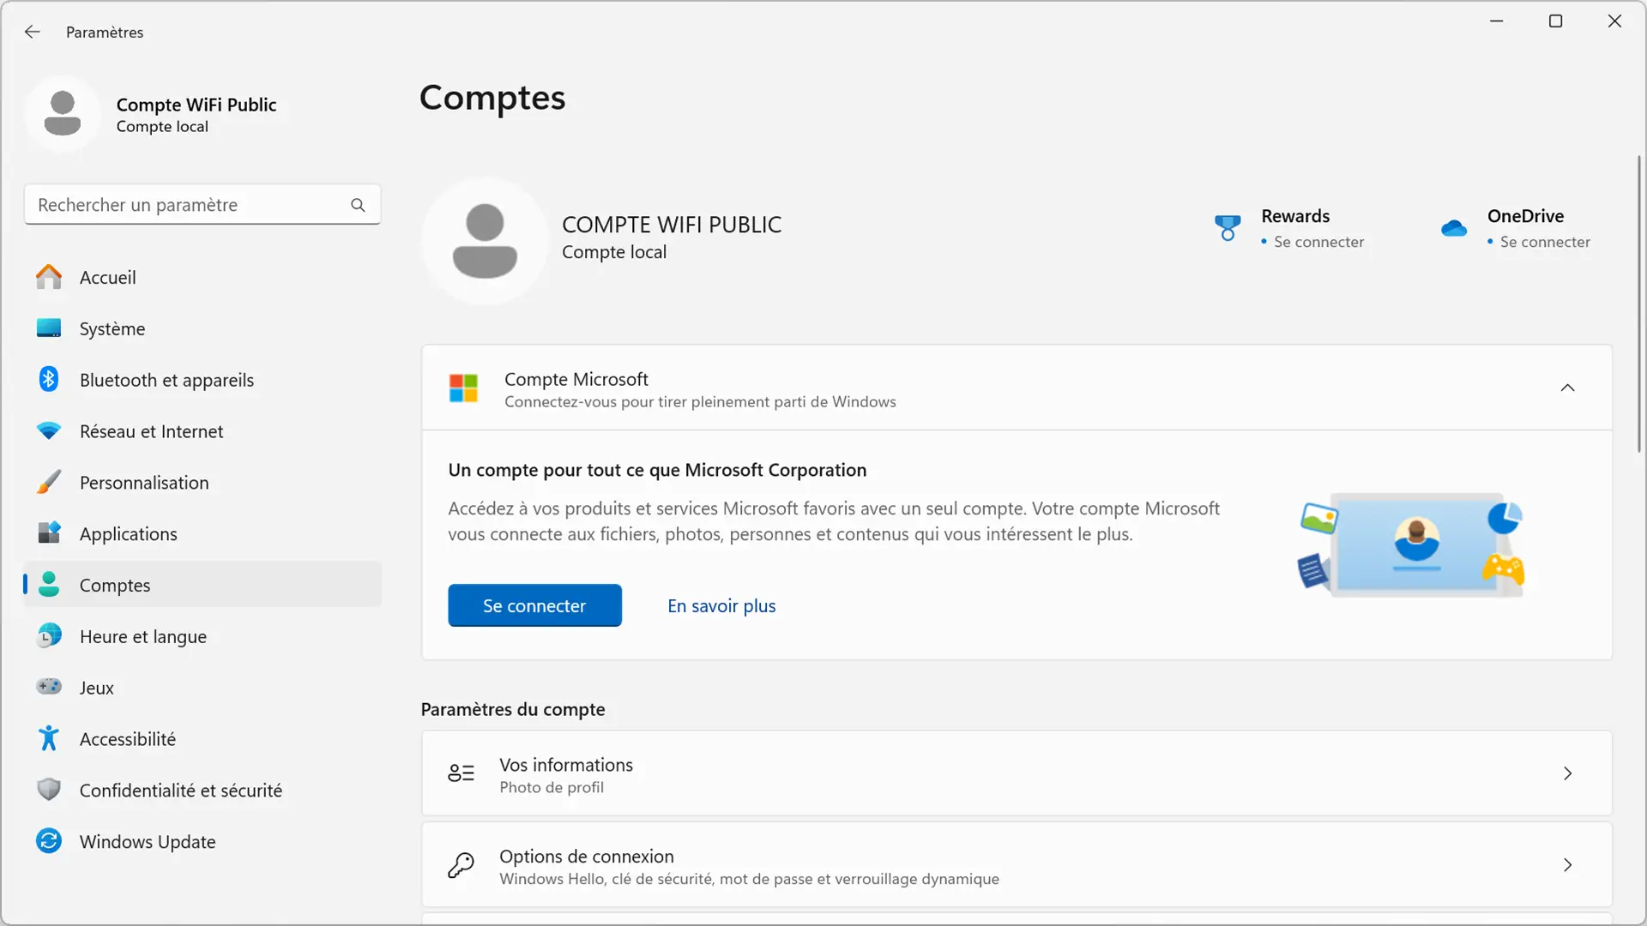Click the vertical scrollbar on the right

1639,304
